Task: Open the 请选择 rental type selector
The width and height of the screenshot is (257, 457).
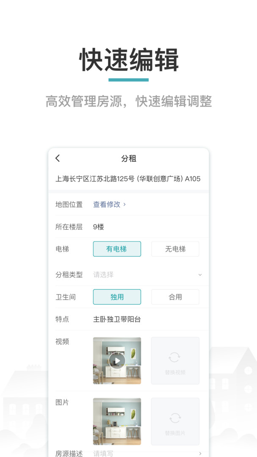Action: (104, 275)
